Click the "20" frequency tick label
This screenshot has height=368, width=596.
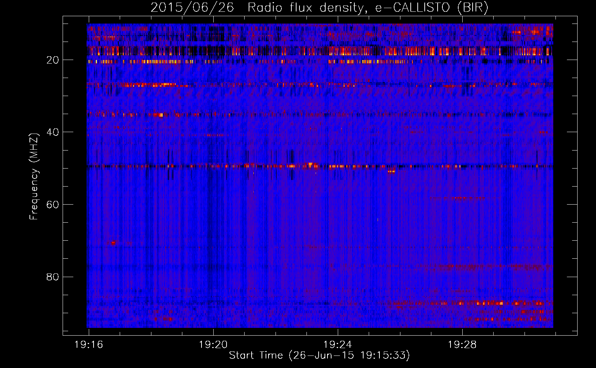click(x=53, y=60)
